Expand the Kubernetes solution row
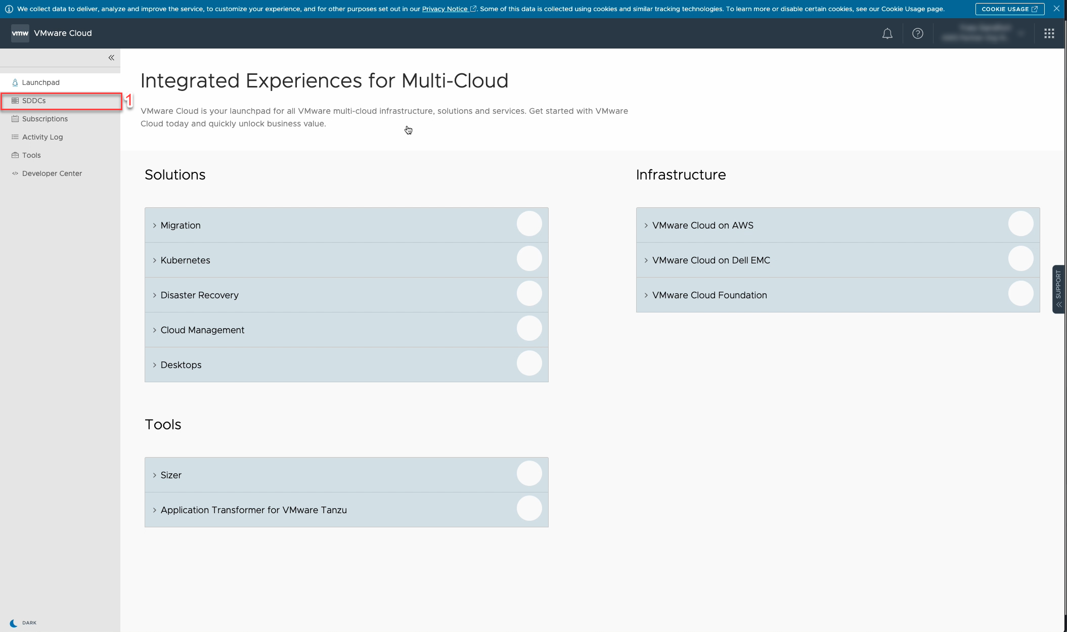Viewport: 1067px width, 632px height. click(346, 260)
